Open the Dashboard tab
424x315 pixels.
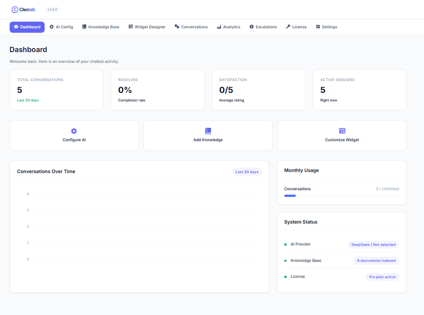(x=27, y=27)
